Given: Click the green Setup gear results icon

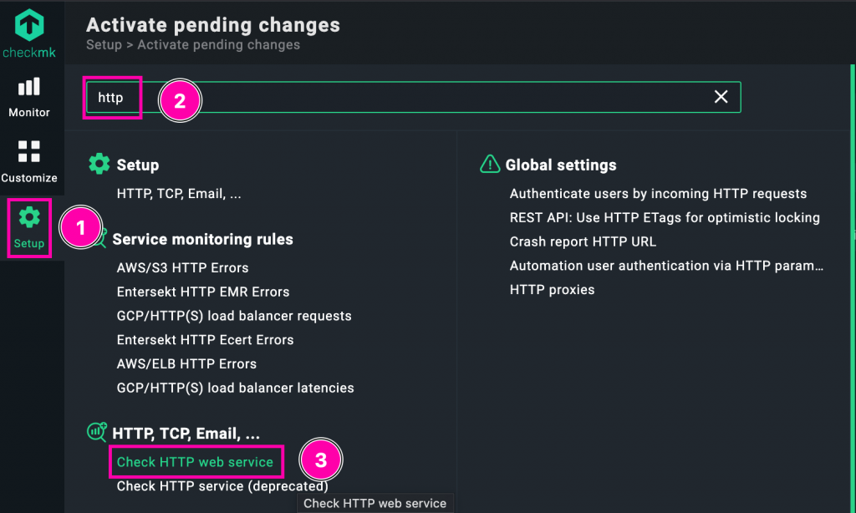Looking at the screenshot, I should coord(99,165).
